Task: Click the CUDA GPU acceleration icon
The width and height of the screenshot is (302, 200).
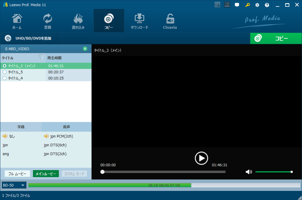Action: pyautogui.click(x=227, y=5)
